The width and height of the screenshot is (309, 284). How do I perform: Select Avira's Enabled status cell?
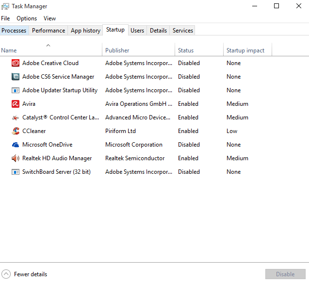coord(188,104)
